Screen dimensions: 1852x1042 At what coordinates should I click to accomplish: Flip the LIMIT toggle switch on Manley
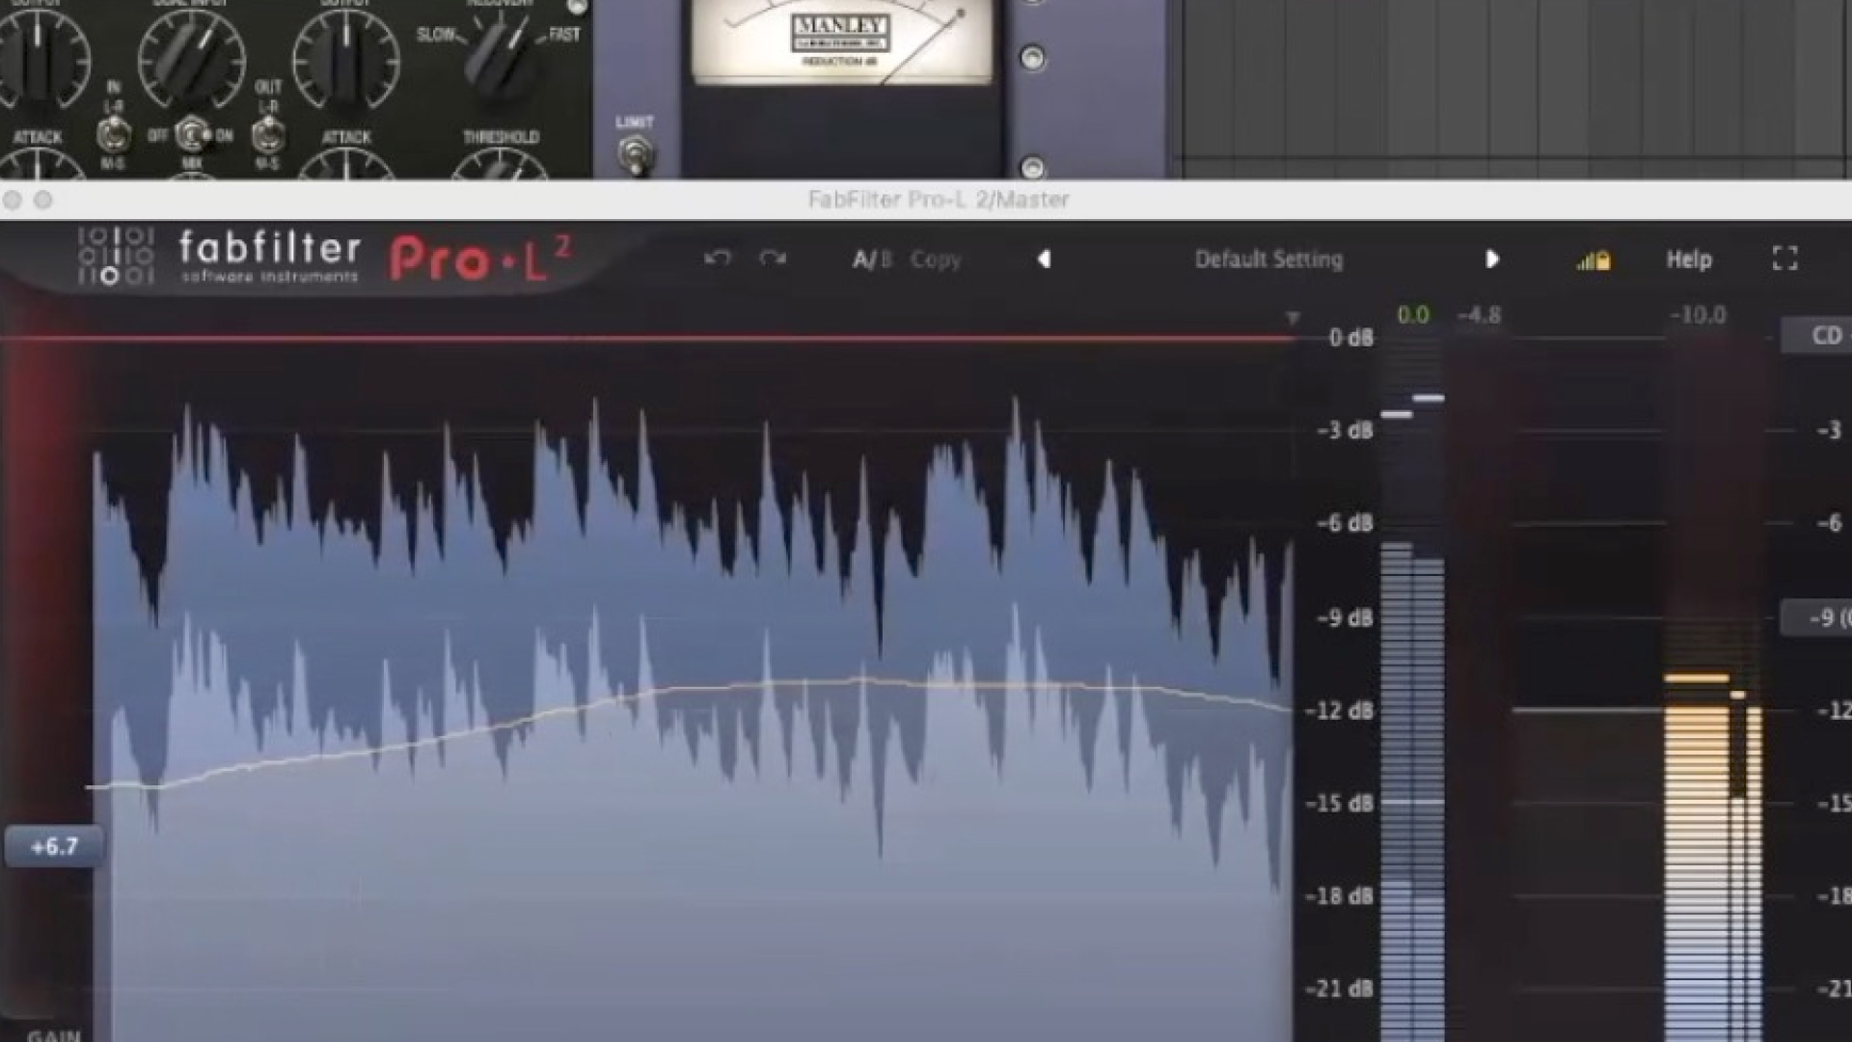click(634, 154)
